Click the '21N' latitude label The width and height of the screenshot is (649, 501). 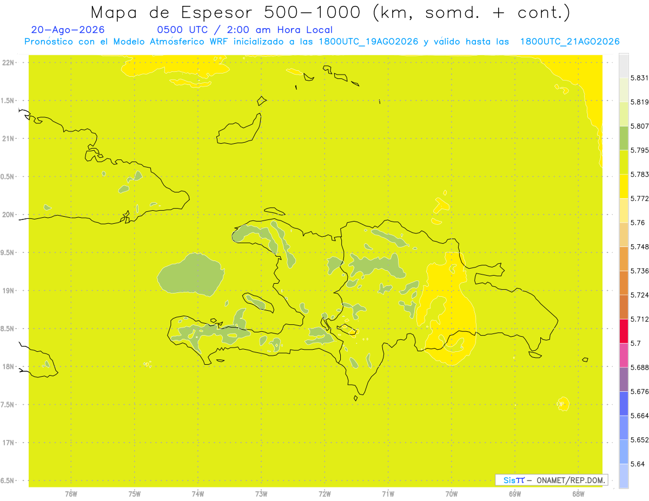(x=8, y=139)
